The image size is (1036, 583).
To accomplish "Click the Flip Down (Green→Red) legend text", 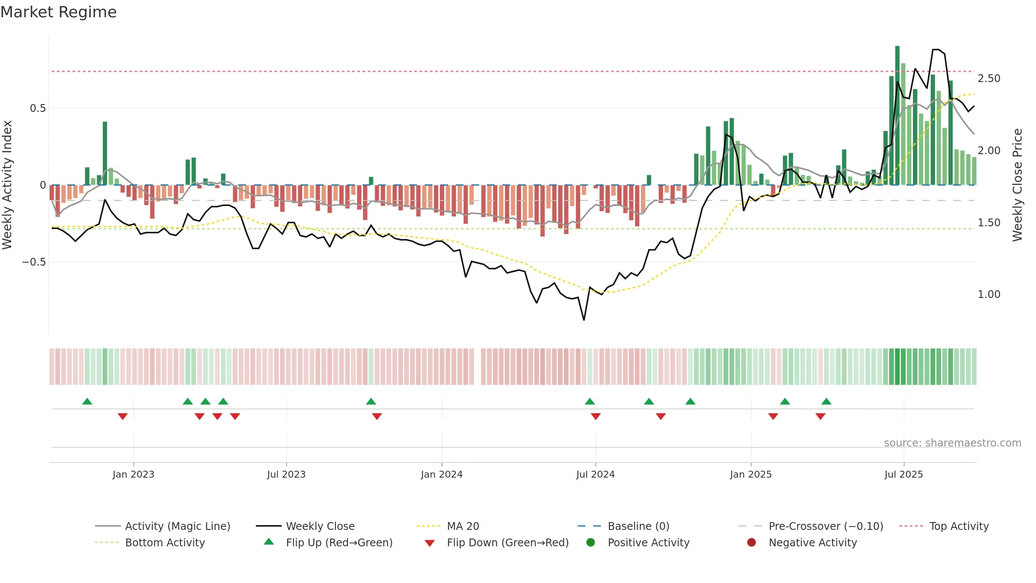I will pos(508,542).
